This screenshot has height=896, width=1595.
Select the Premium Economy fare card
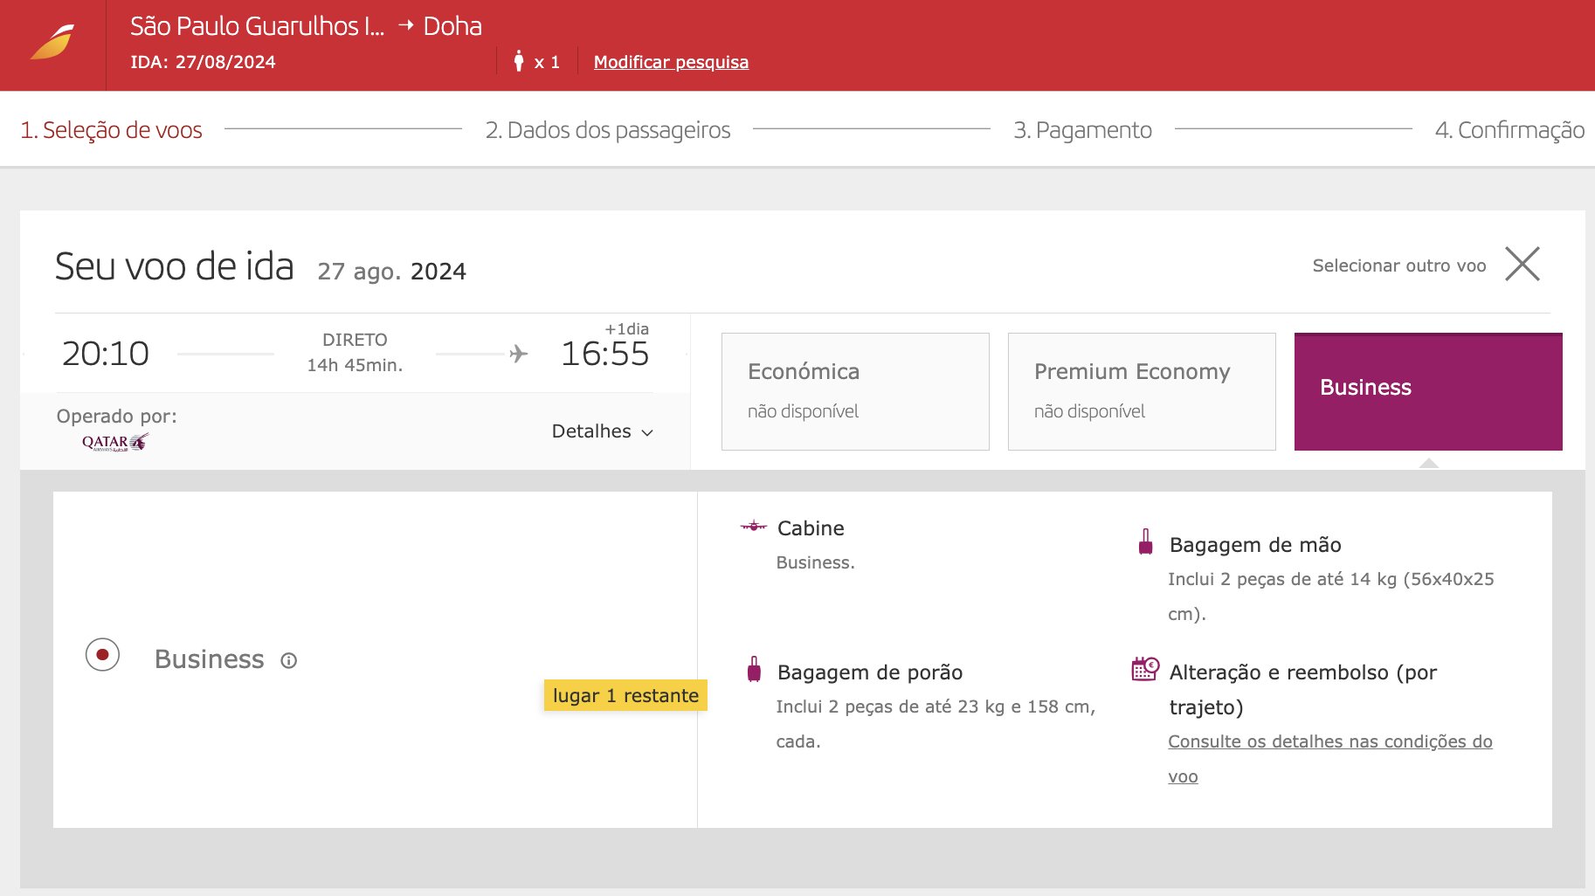pos(1142,391)
